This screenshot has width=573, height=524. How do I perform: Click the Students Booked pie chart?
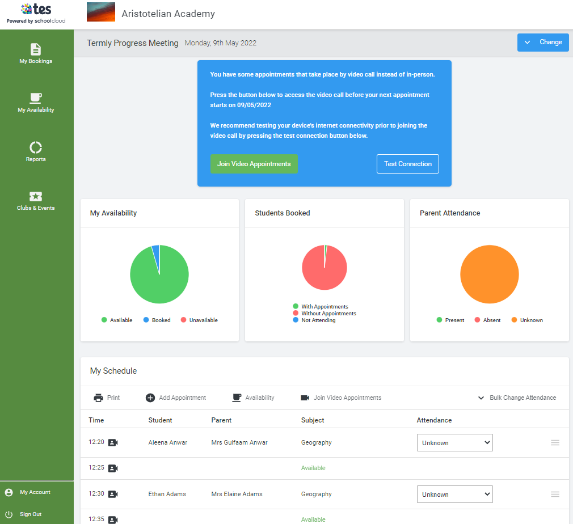[325, 268]
